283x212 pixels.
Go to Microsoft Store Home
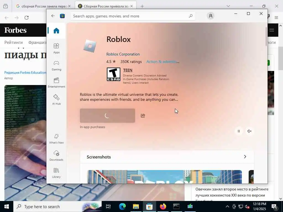(56, 31)
